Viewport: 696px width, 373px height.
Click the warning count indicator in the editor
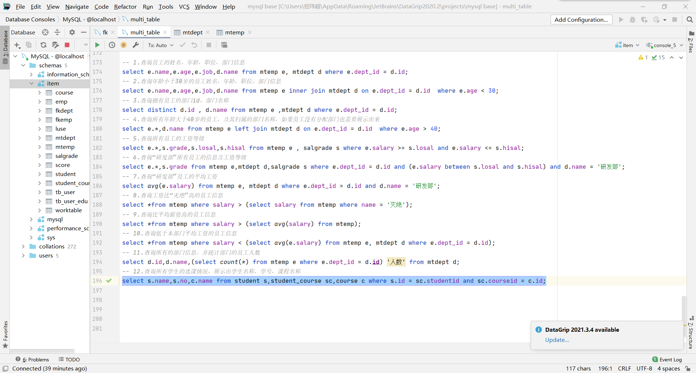(643, 58)
